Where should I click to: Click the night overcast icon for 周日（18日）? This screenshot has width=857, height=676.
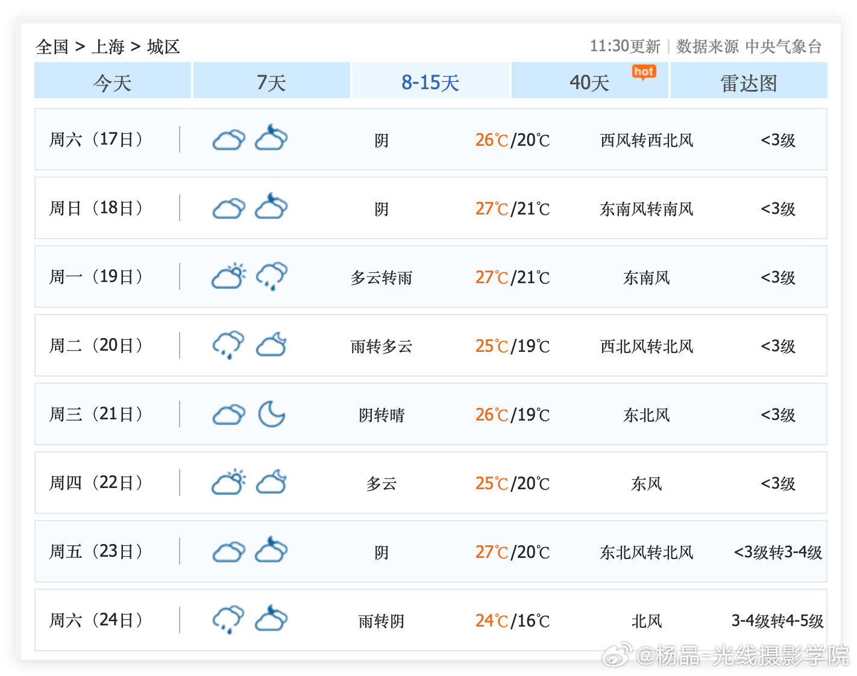(x=271, y=206)
